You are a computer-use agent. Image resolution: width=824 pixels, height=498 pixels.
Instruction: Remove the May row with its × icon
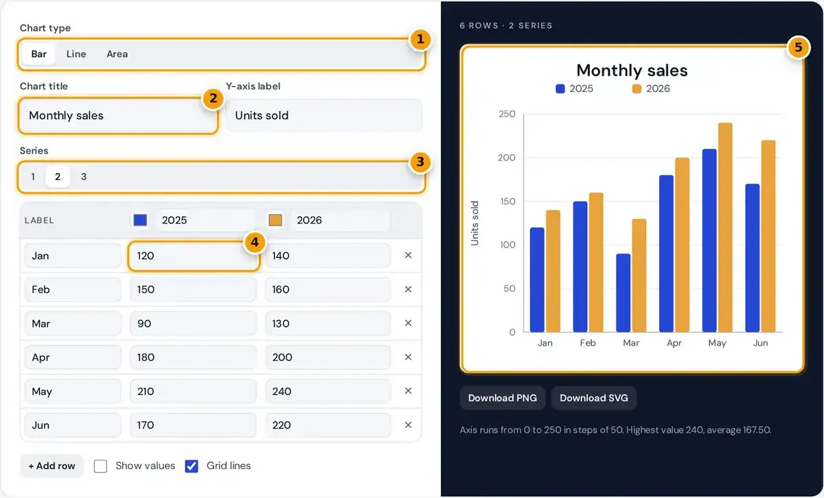point(408,391)
